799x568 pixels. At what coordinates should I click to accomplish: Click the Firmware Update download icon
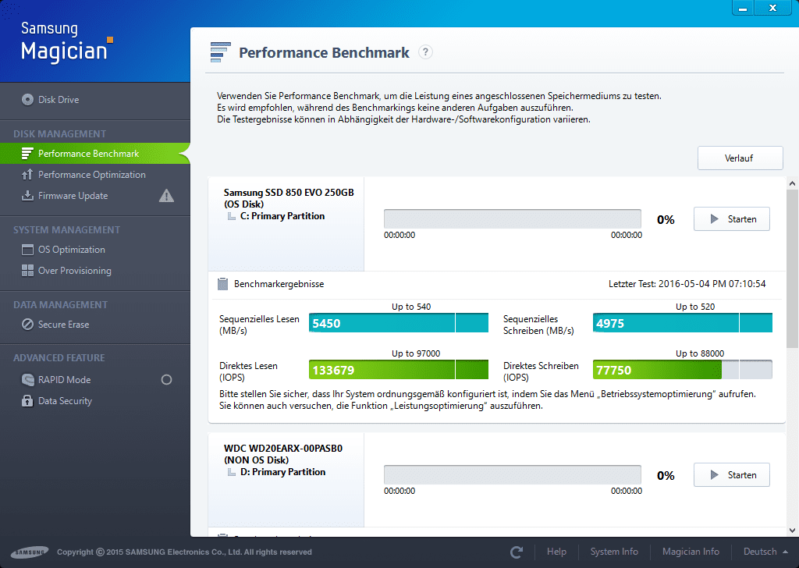(27, 196)
